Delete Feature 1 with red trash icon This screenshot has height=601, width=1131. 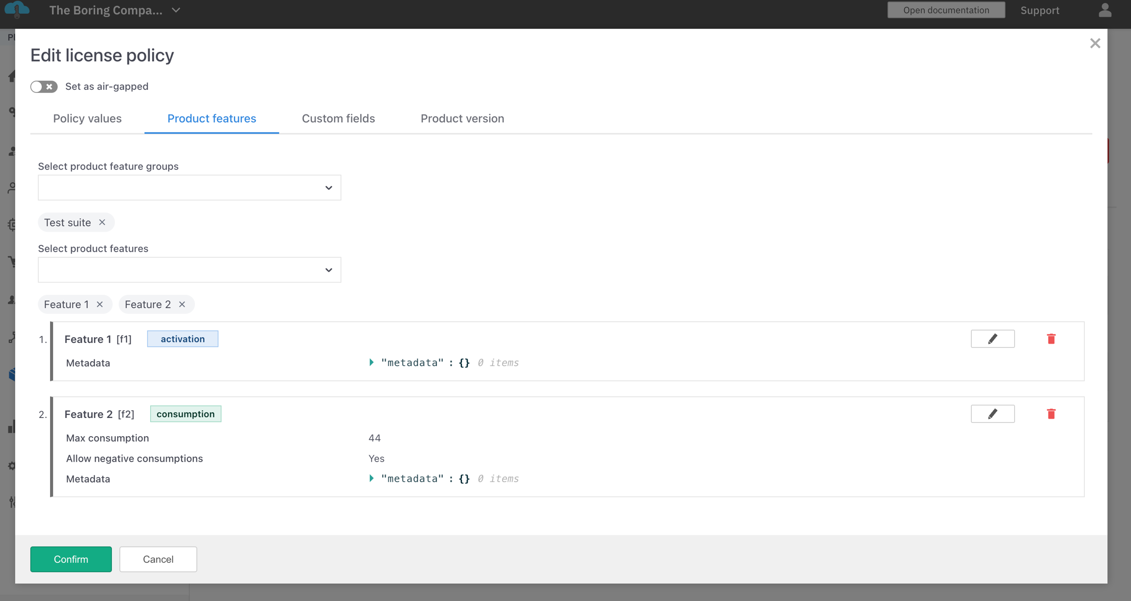(1051, 339)
